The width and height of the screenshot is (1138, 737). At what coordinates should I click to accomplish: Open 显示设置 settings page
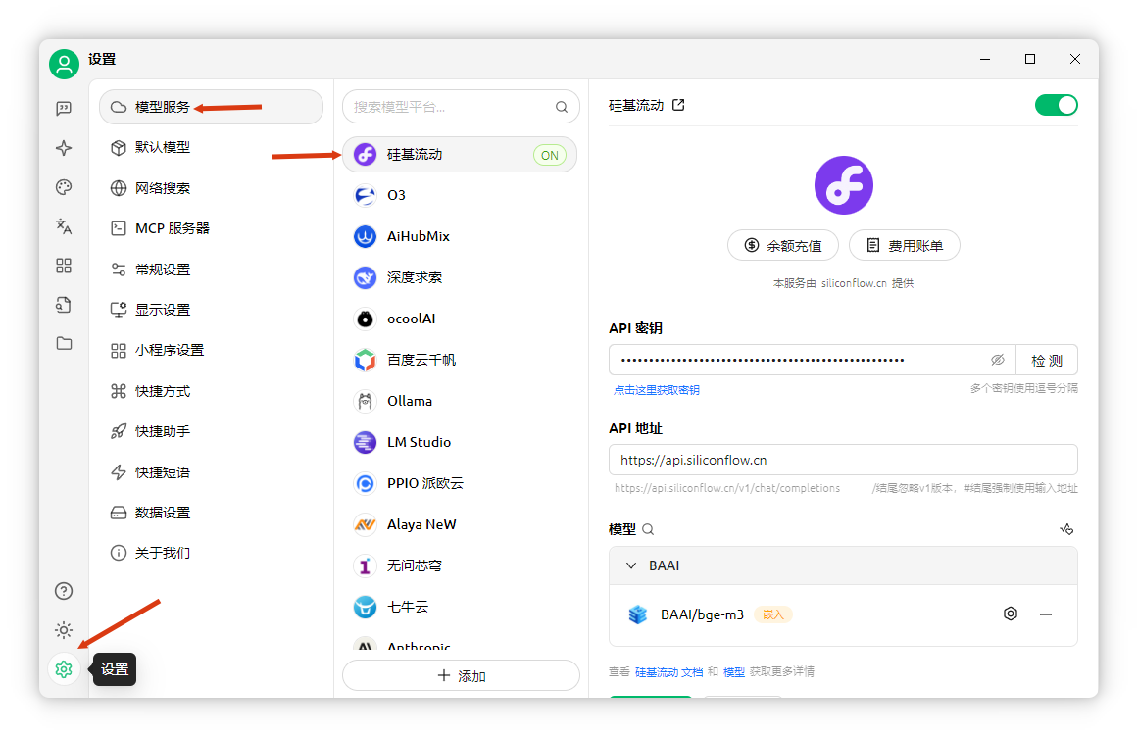click(211, 310)
